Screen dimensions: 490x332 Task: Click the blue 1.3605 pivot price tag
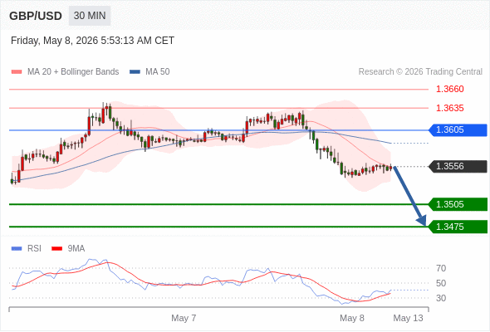pos(458,130)
